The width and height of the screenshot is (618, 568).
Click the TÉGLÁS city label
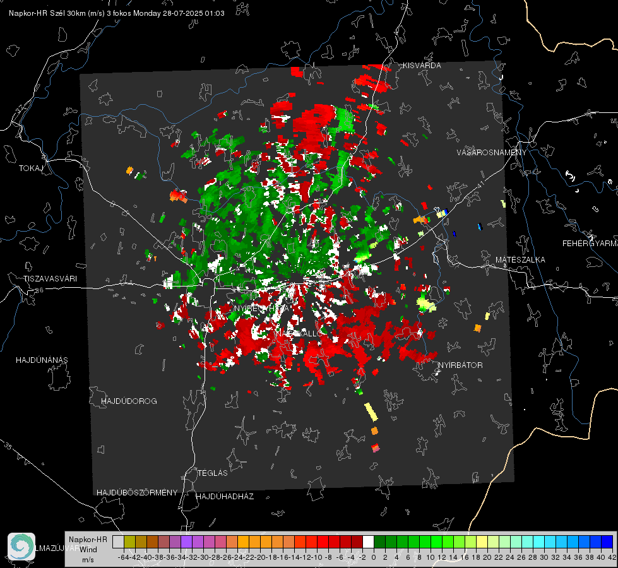(213, 473)
